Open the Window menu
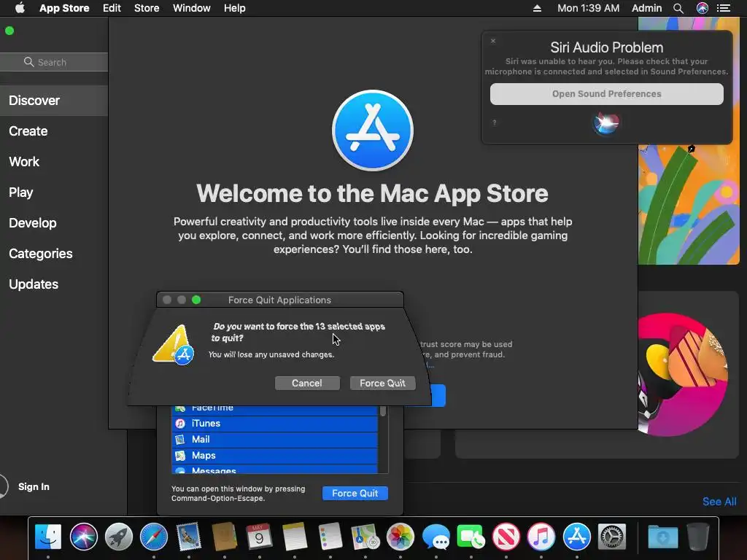Screen dimensions: 747x560 [192, 8]
